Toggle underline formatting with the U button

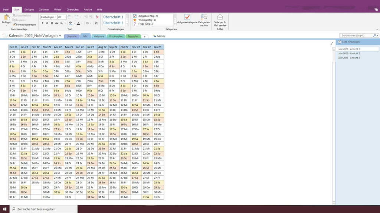pyautogui.click(x=52, y=23)
